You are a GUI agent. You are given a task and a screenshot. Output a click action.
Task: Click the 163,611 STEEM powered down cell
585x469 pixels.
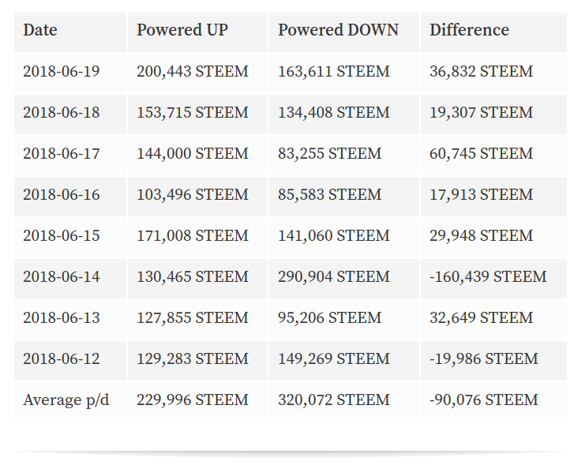[344, 73]
